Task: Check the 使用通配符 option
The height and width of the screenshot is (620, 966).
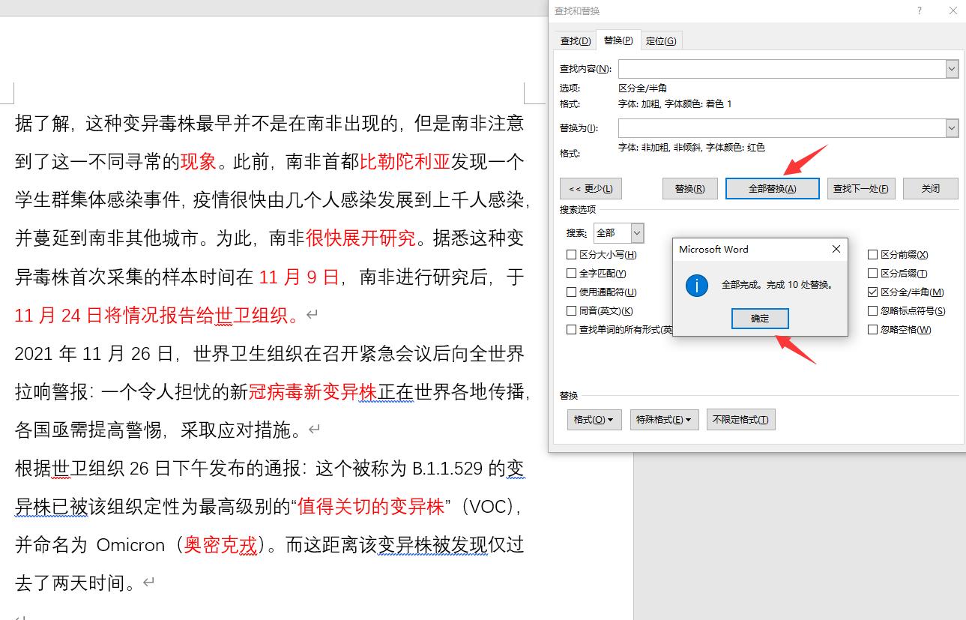Action: point(571,292)
